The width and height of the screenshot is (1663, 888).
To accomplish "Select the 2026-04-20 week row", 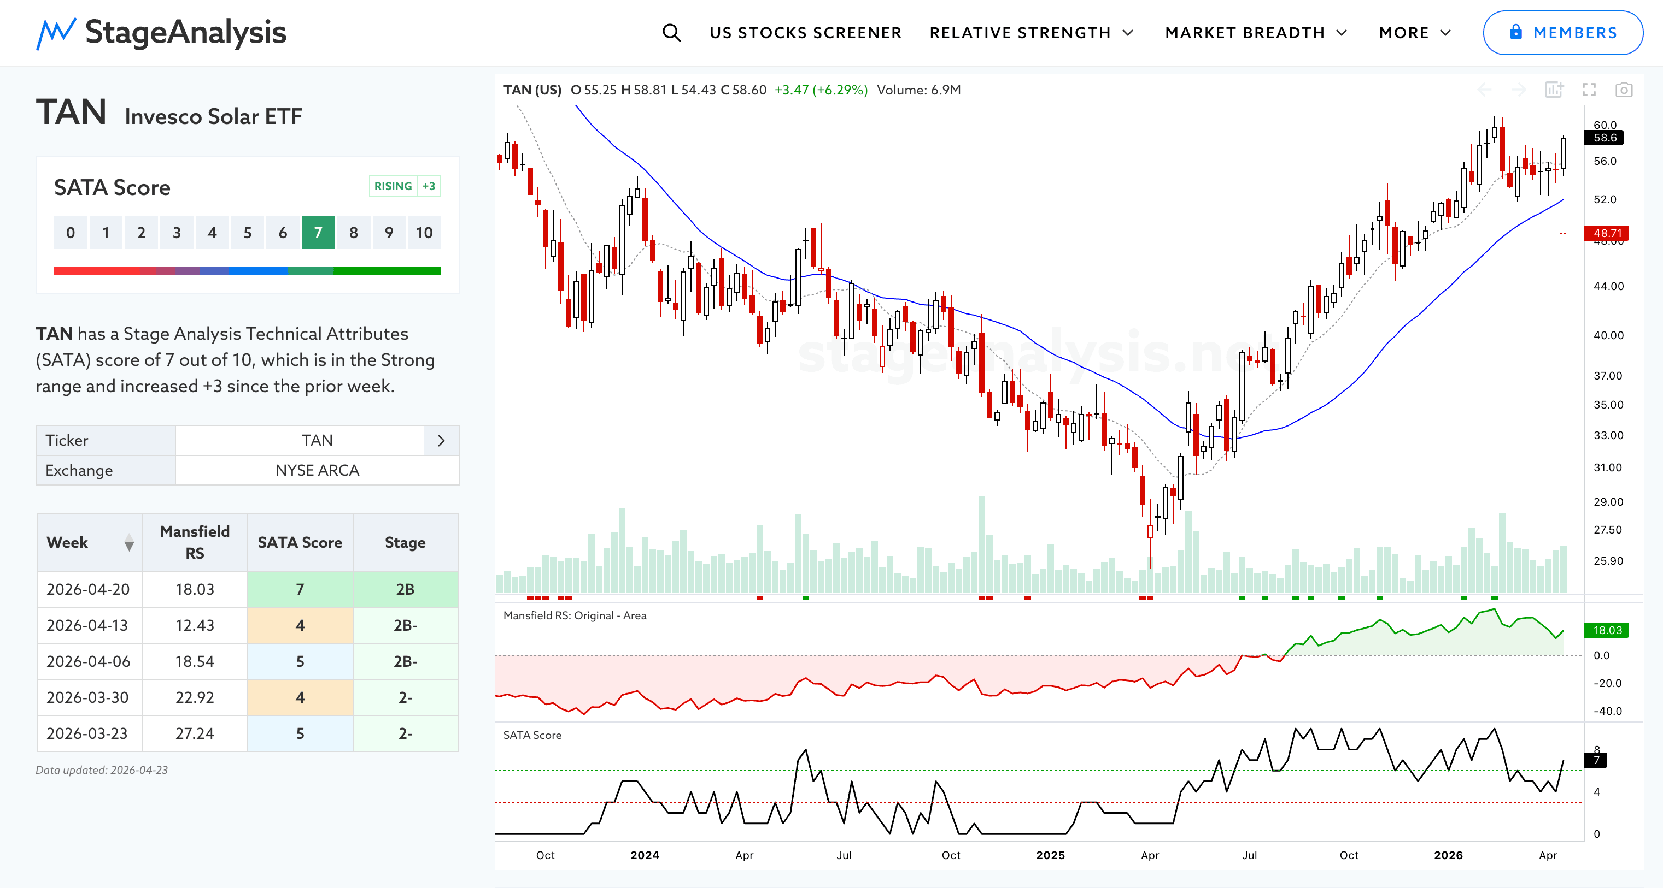I will pos(89,589).
